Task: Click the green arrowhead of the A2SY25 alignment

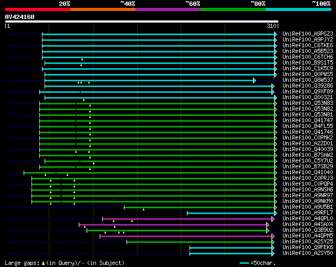Action: (273, 242)
